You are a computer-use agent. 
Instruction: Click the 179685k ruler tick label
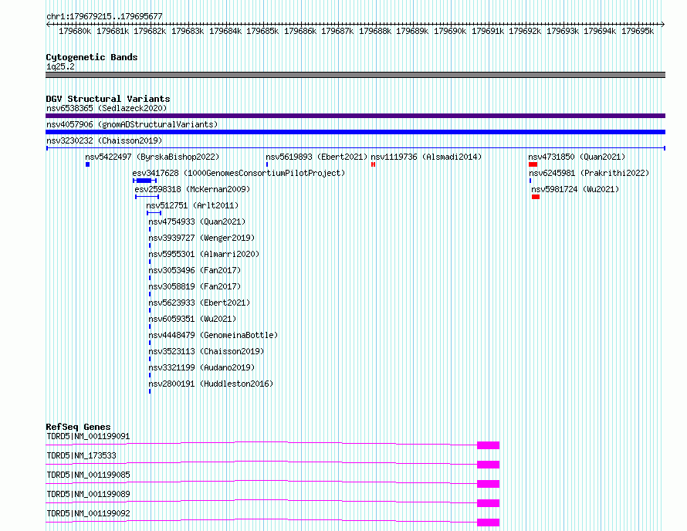[x=262, y=31]
